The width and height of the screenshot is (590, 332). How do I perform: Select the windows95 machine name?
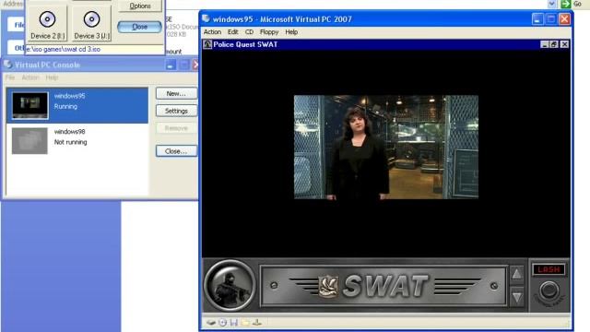point(70,96)
